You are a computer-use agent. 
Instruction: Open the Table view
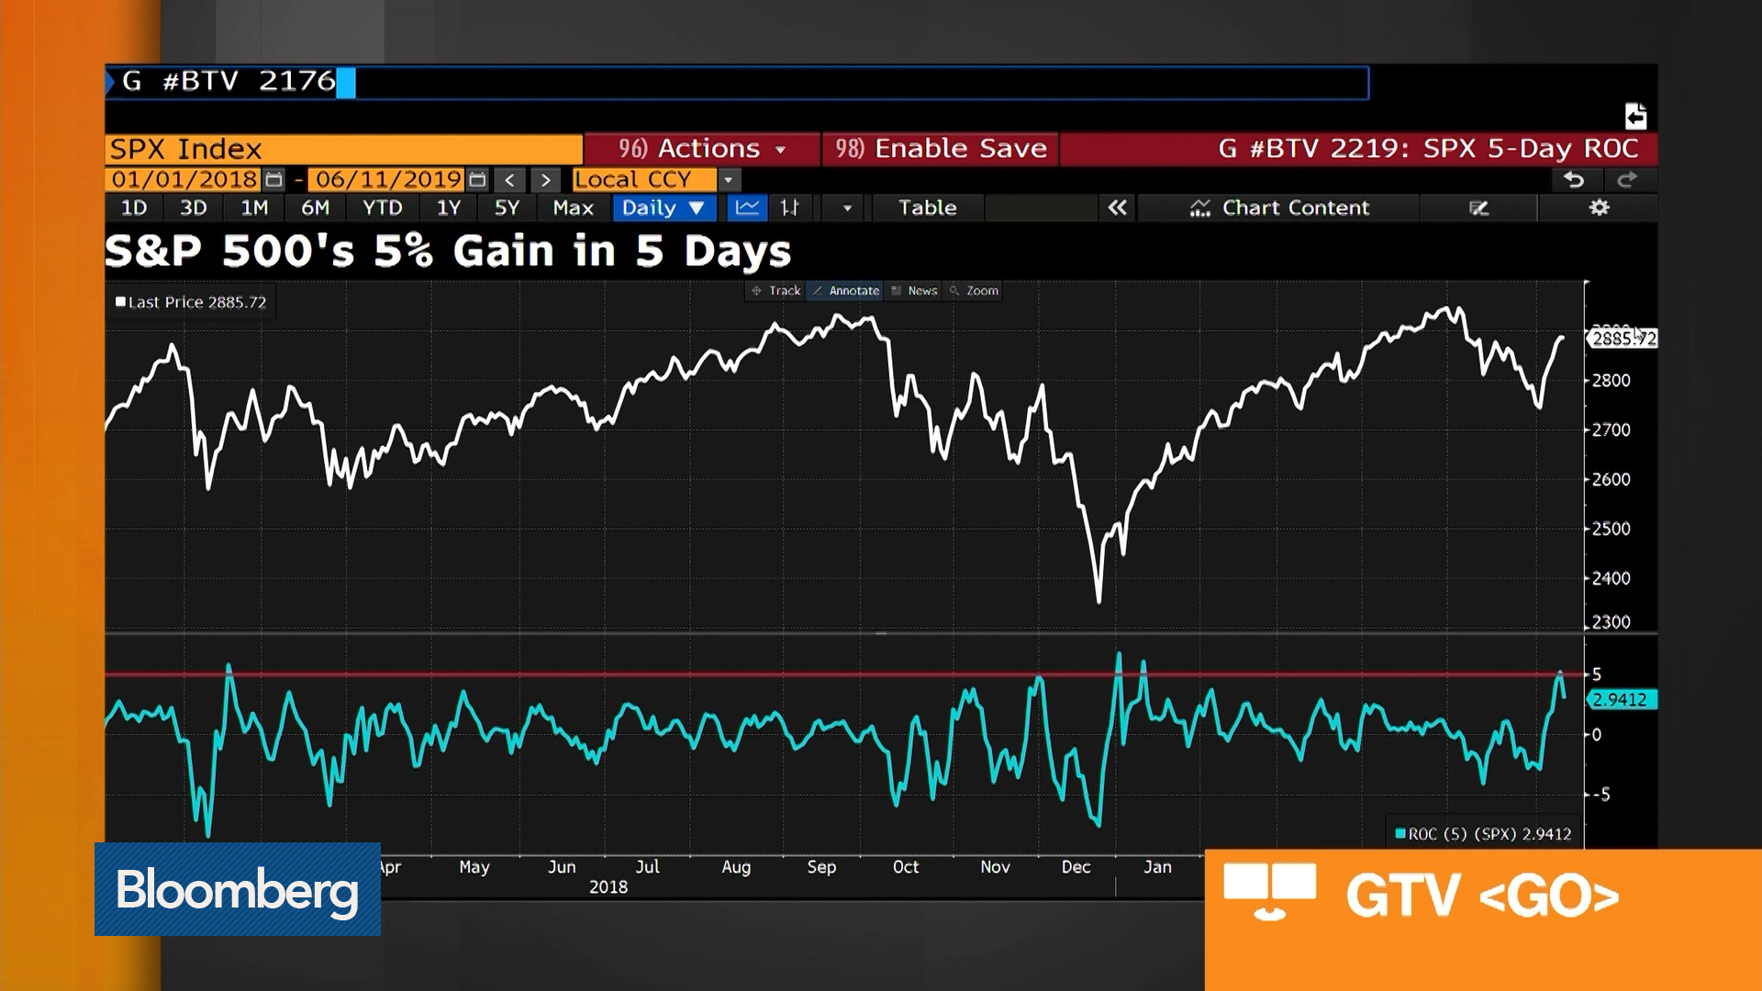pyautogui.click(x=926, y=208)
